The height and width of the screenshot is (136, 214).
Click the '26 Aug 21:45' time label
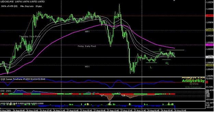pyautogui.click(x=59, y=110)
